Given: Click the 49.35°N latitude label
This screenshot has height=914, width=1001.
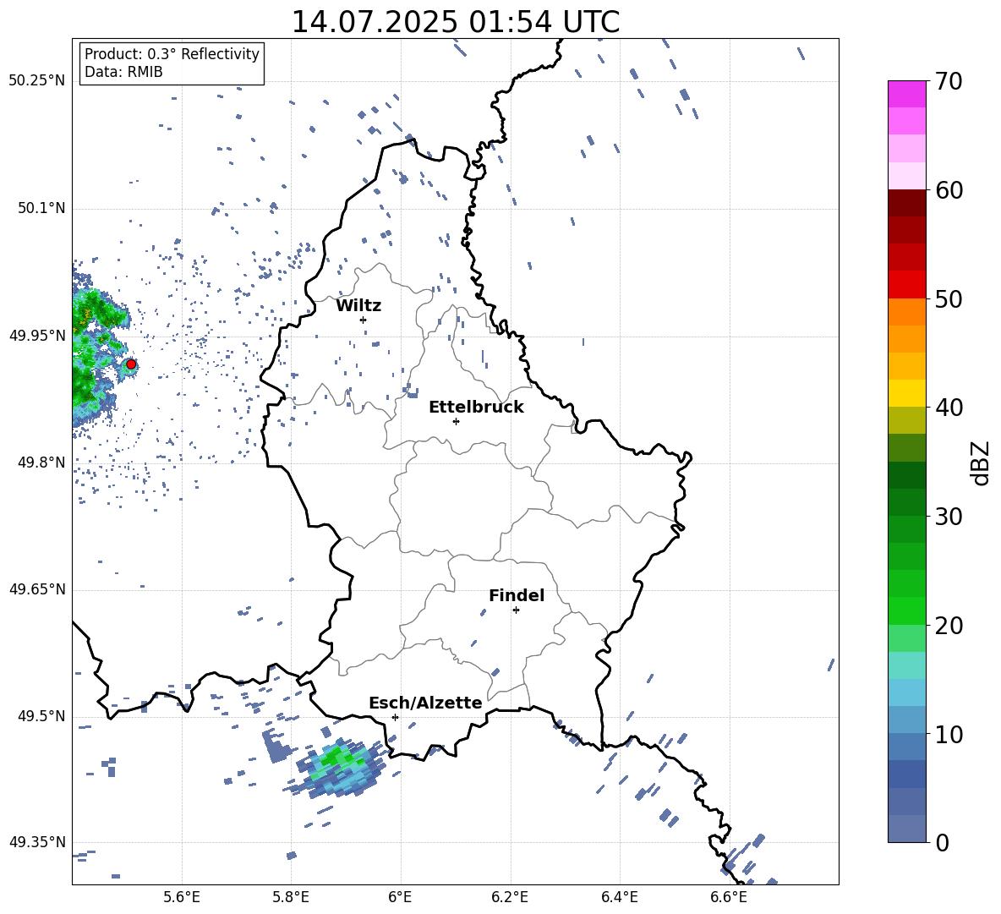Looking at the screenshot, I should point(36,842).
